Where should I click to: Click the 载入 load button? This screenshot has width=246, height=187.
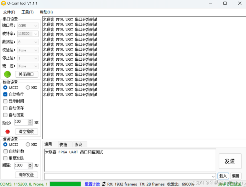pyautogui.click(x=223, y=176)
